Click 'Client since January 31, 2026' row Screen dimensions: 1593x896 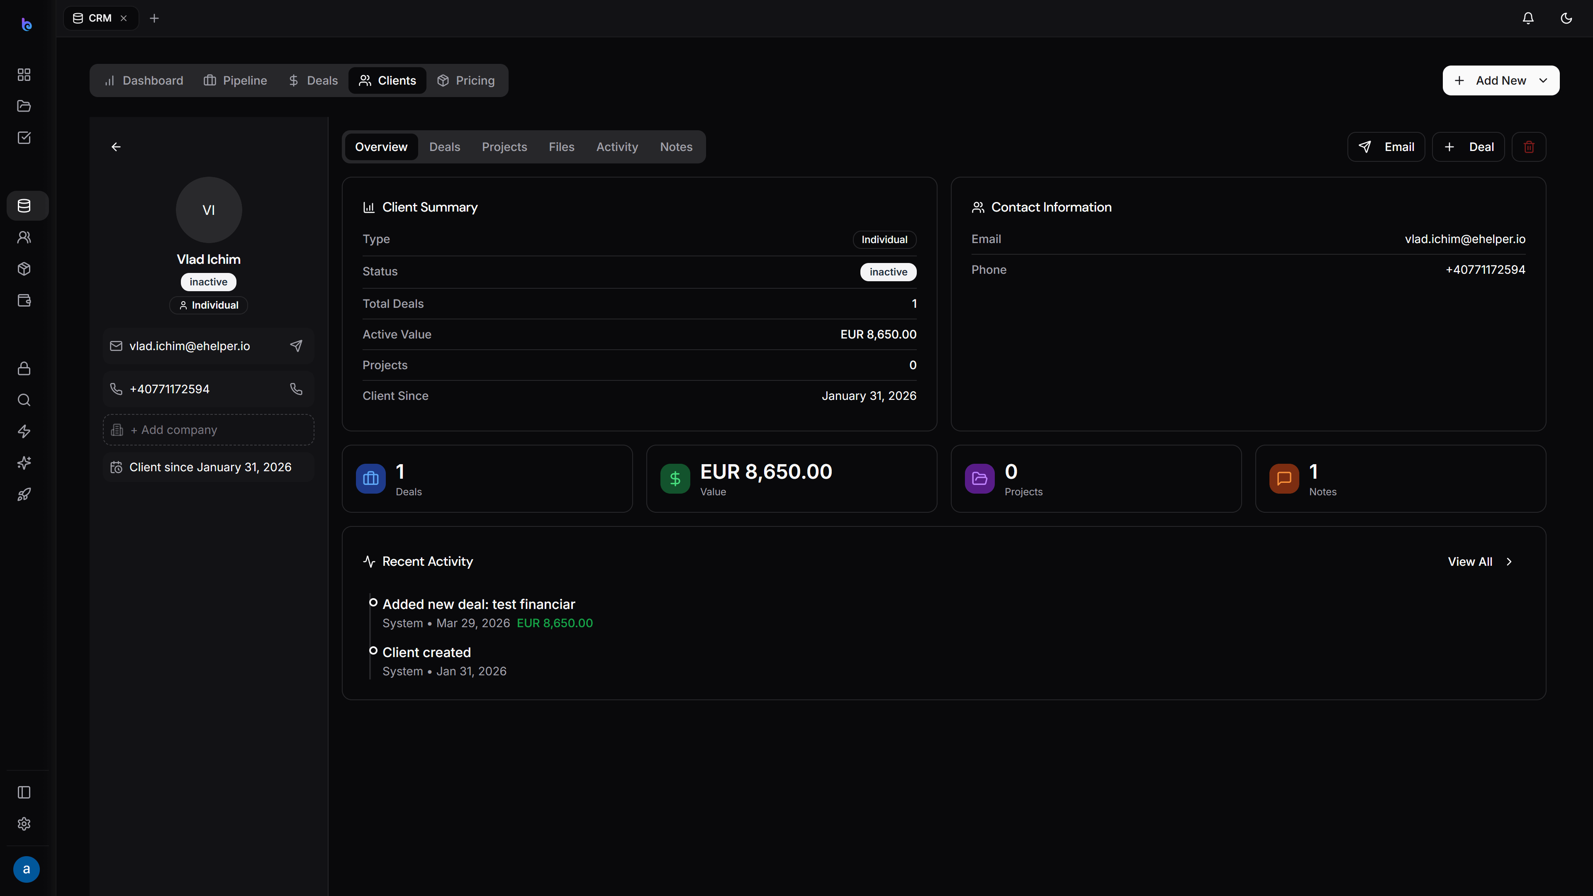pos(208,467)
